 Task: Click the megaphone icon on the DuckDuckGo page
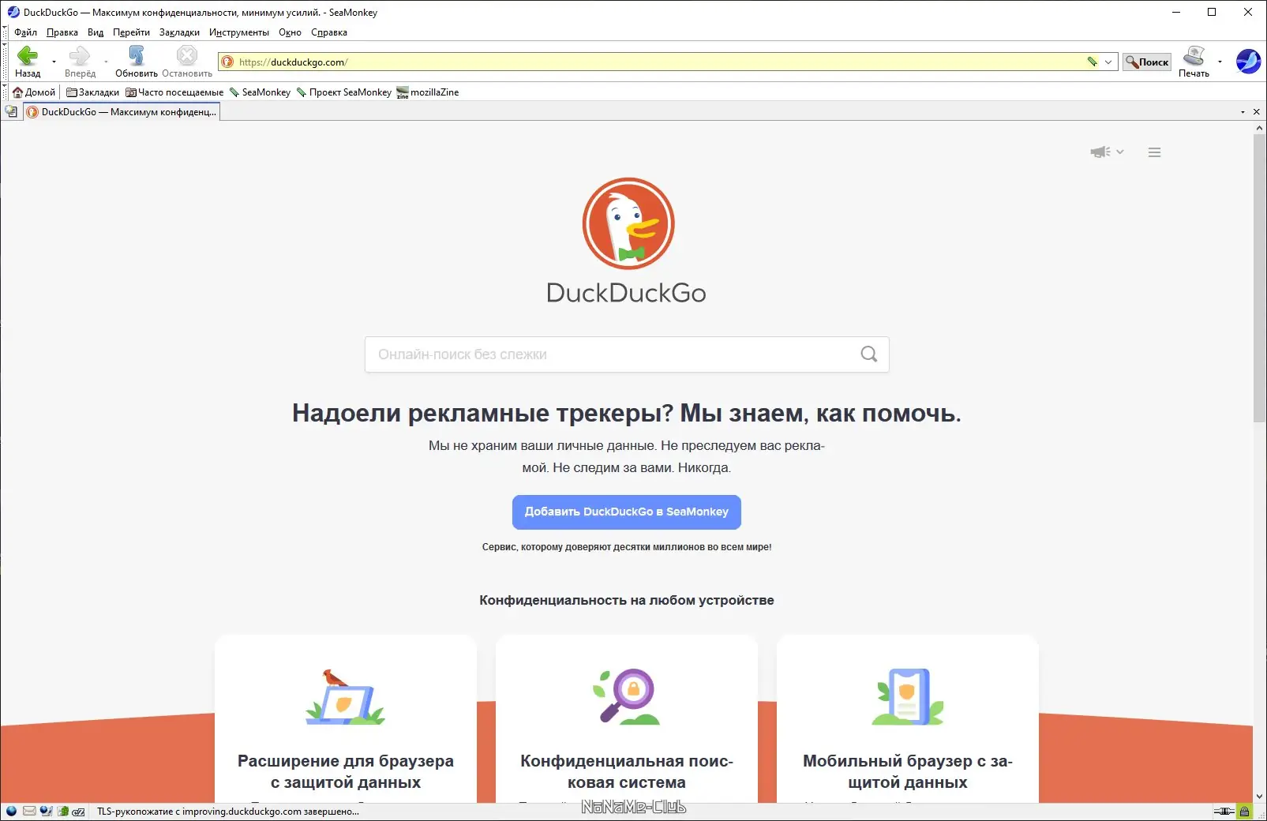(1100, 152)
